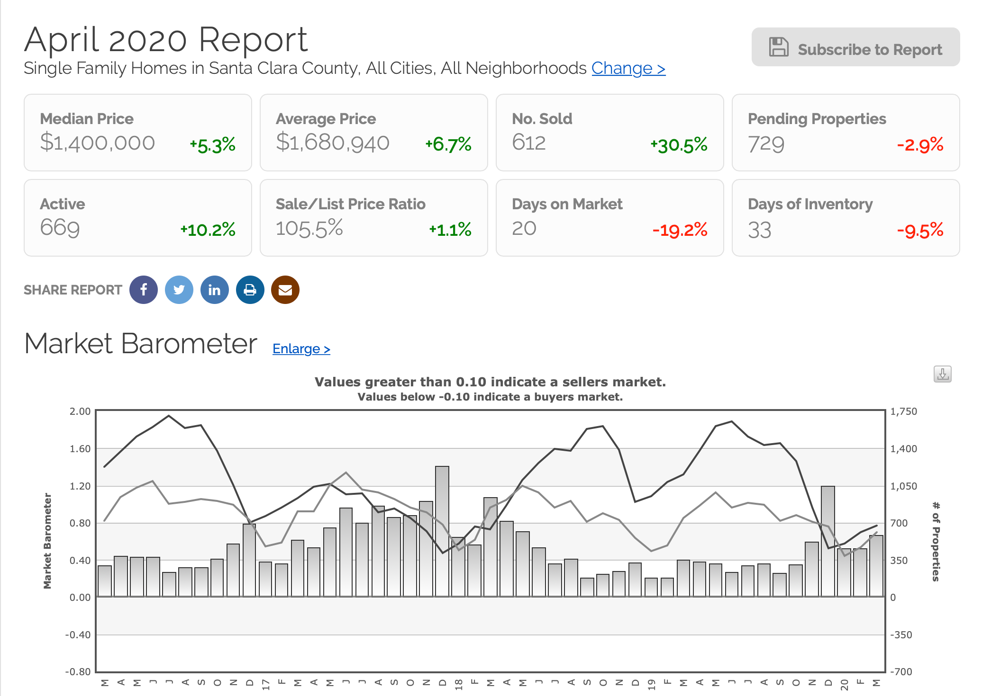Share report on Facebook

tap(144, 290)
